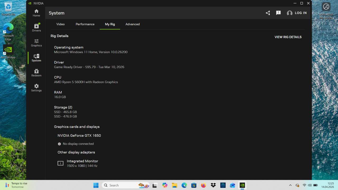Open the Redeem gift section
Viewport: 338px width, 190px height.
coord(36,73)
